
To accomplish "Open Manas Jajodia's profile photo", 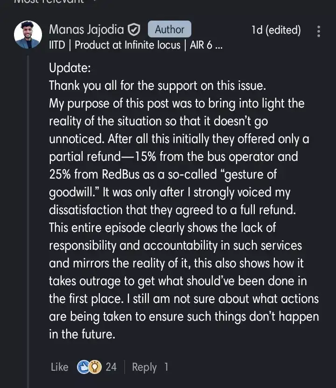I will click(x=28, y=35).
